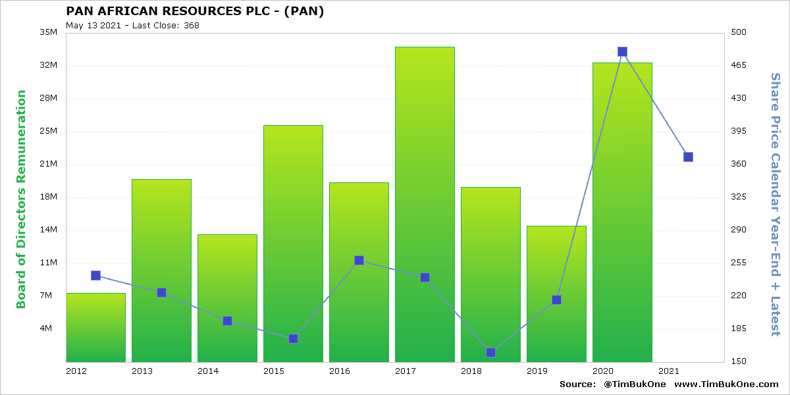
Task: Click the 2021 latest share price marker
Action: (x=688, y=157)
